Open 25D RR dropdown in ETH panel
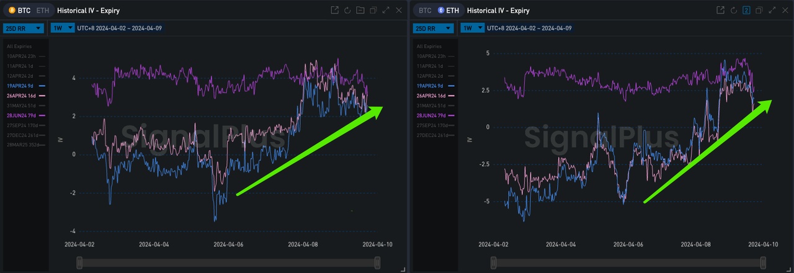The image size is (794, 273). (433, 29)
